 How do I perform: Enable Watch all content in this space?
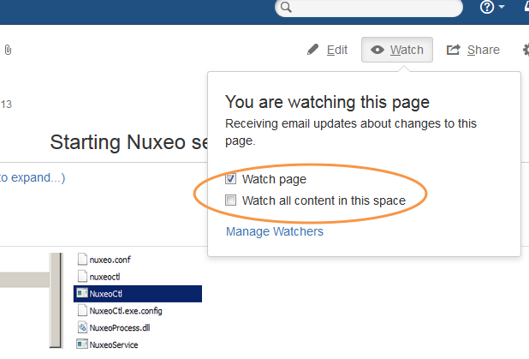click(230, 200)
